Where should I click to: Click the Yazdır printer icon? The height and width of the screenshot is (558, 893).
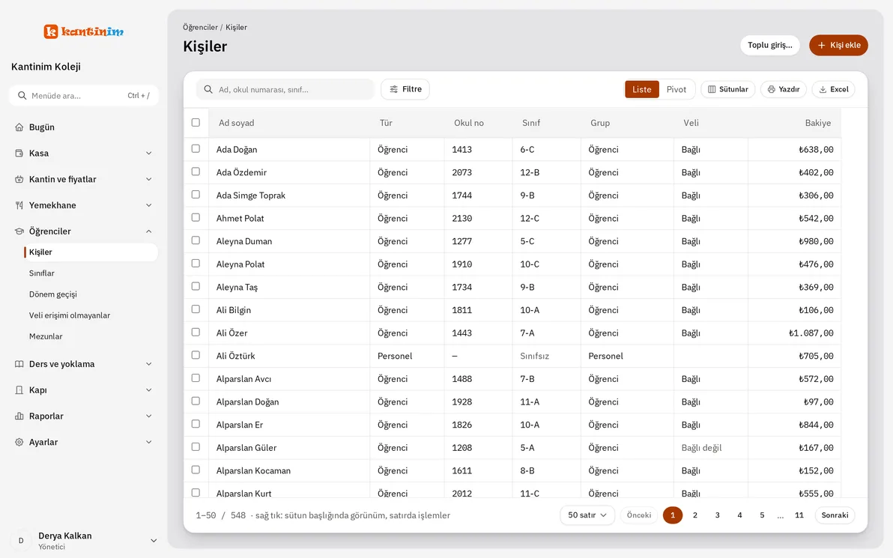(771, 89)
